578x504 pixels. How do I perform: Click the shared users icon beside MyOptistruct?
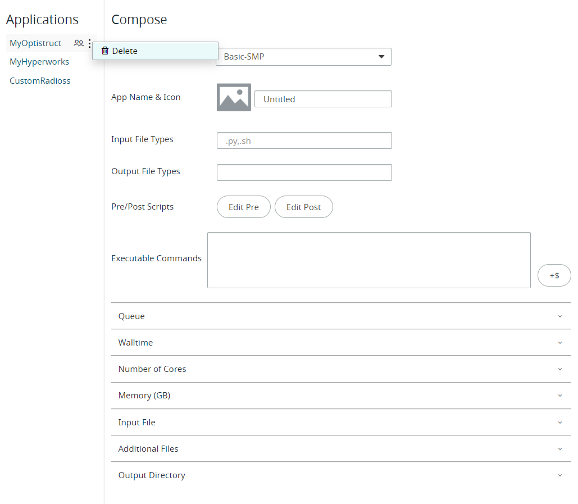(x=79, y=43)
